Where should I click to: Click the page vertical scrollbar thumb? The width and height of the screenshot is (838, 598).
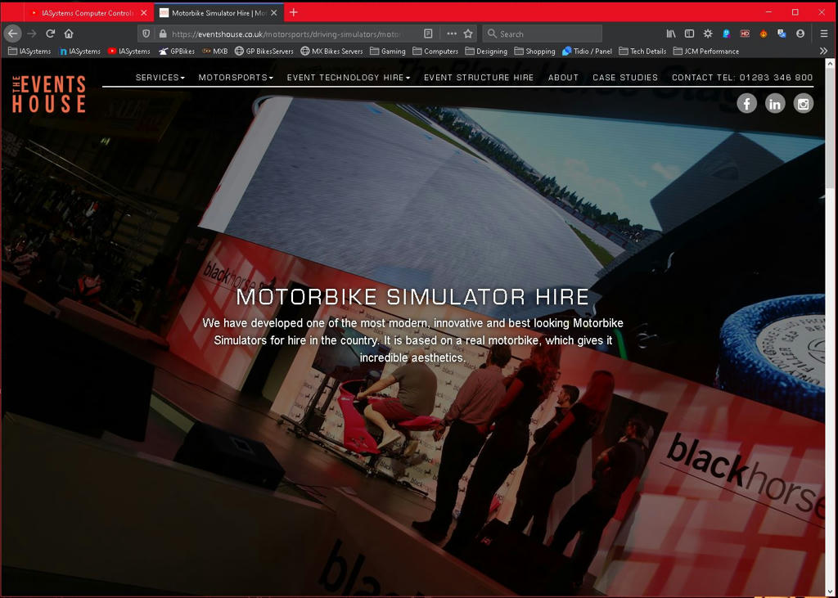(x=830, y=128)
